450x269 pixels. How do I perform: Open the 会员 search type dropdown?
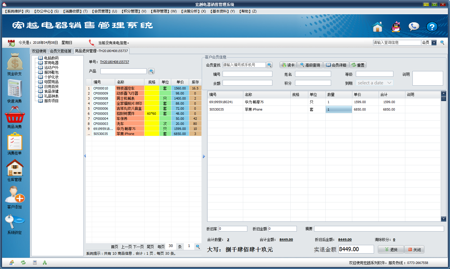[434, 43]
